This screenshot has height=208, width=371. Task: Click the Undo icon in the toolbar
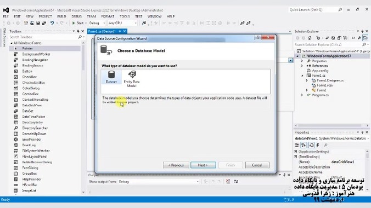(52, 23)
